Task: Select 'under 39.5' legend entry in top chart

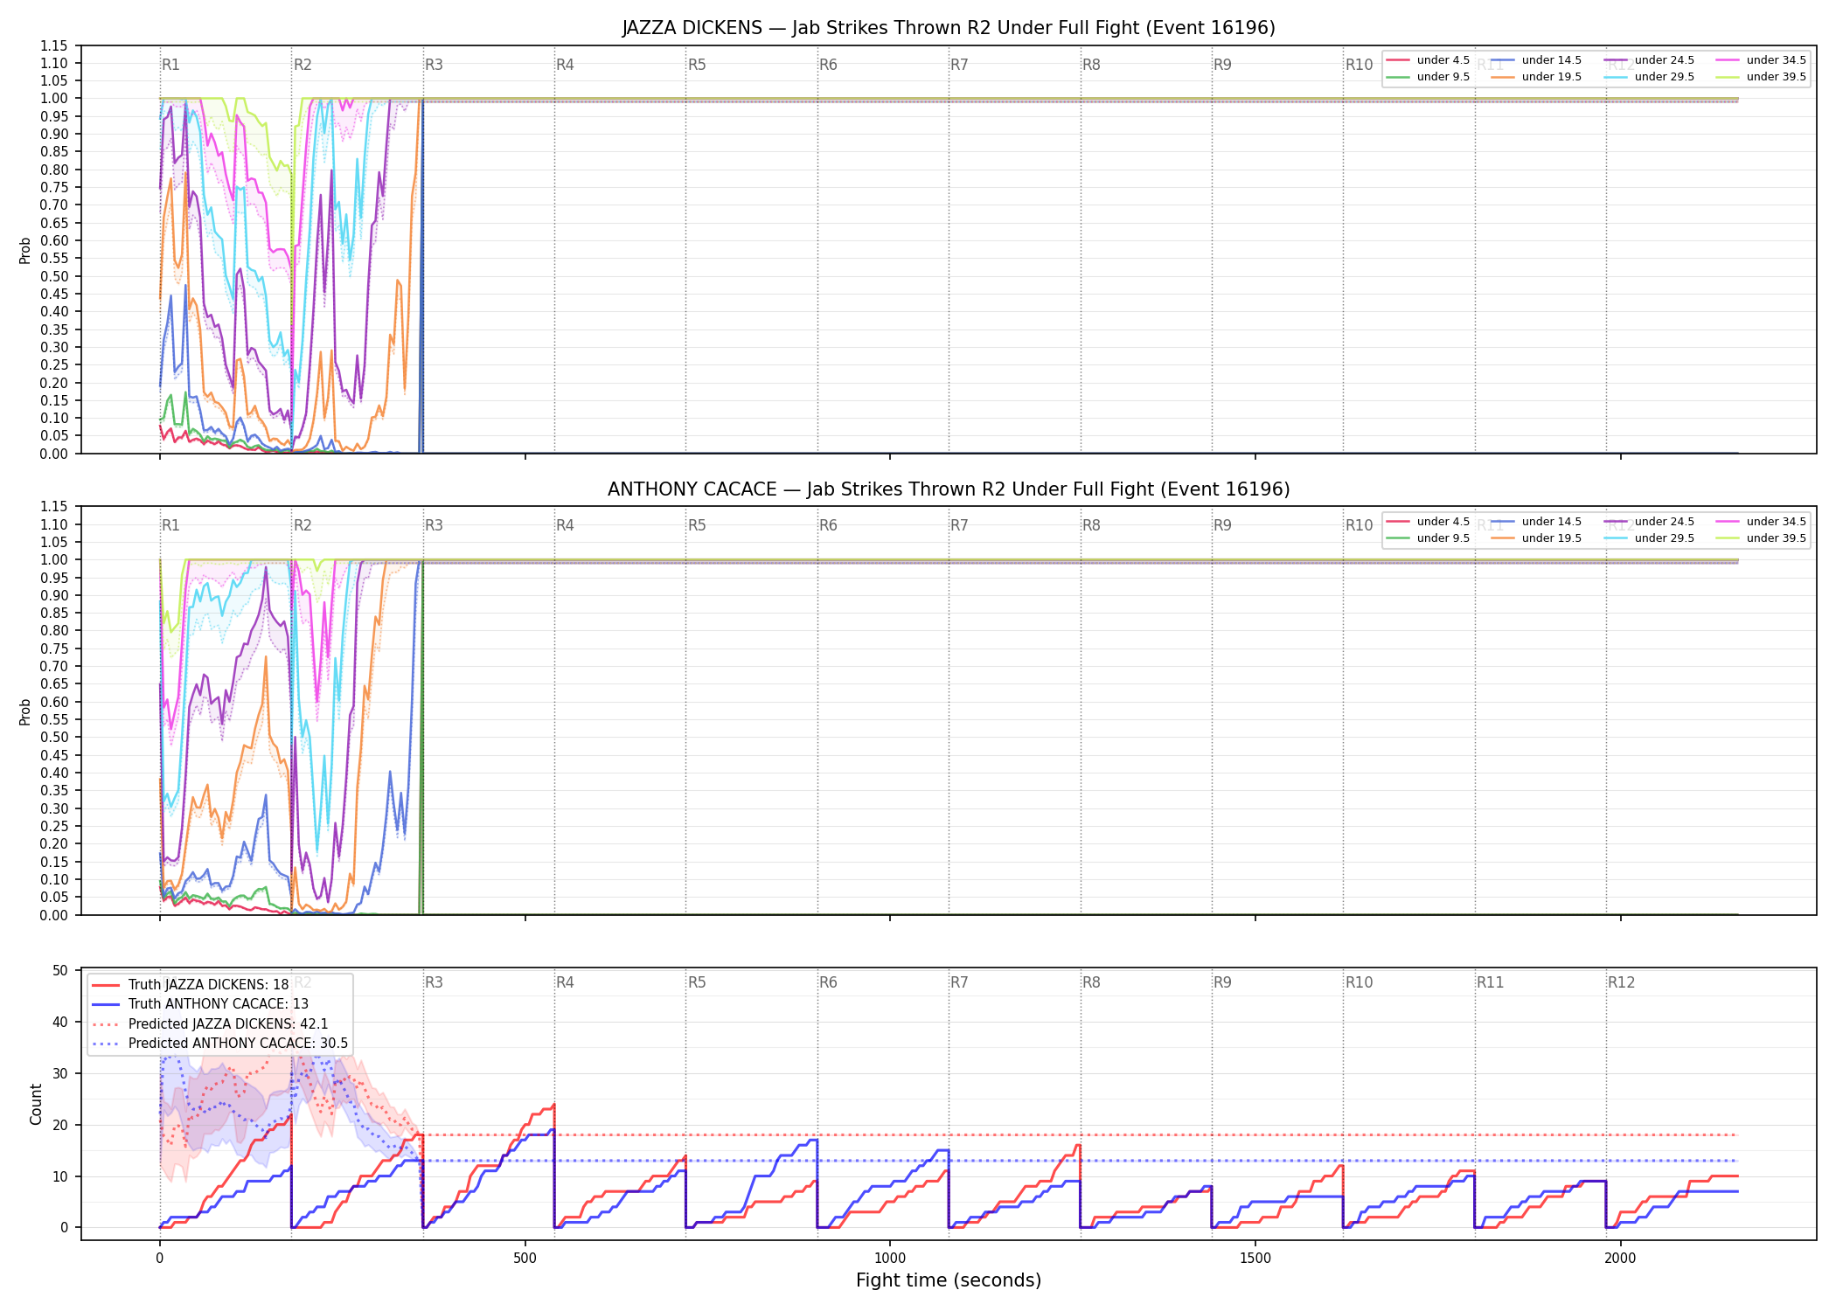Action: (1761, 77)
